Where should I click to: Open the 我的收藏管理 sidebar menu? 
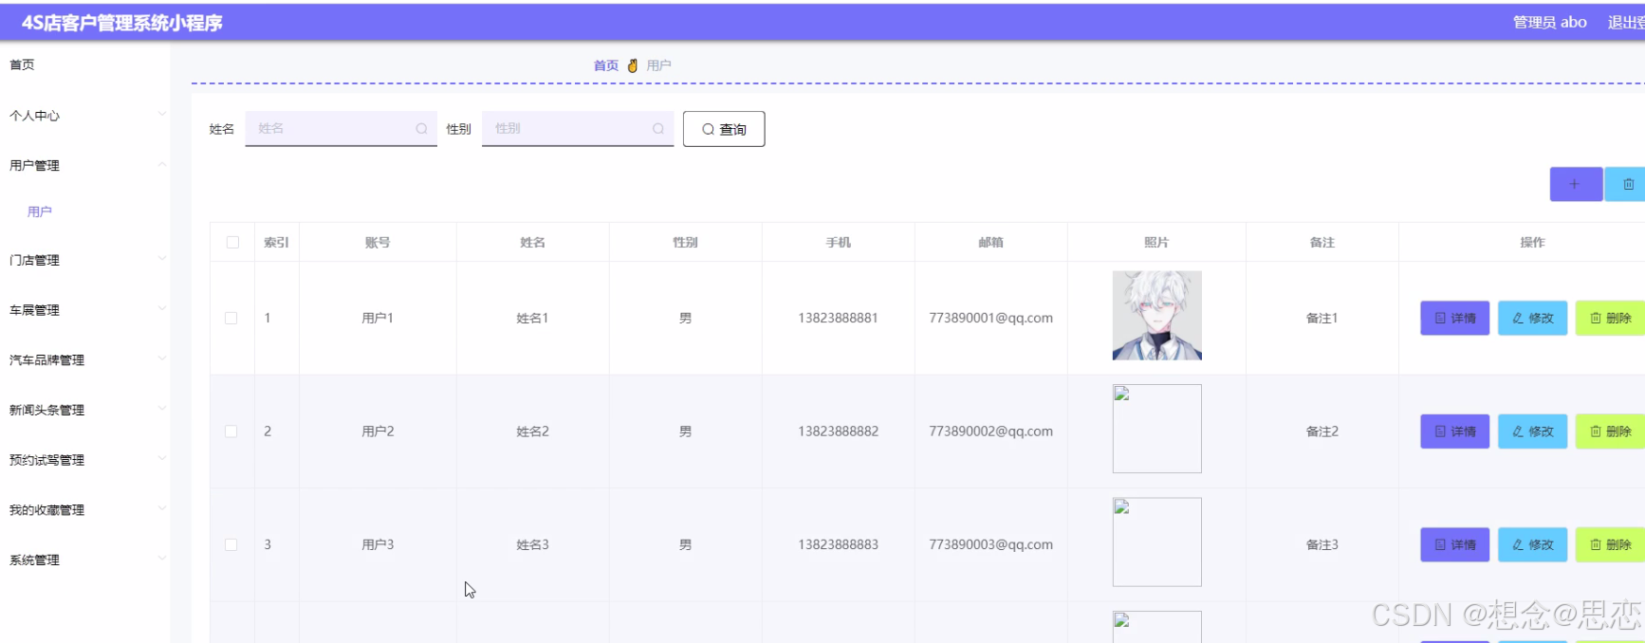(85, 510)
